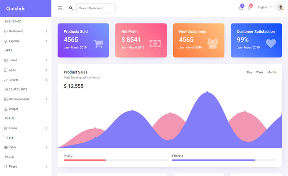Click the user profile avatar
288x176 pixels.
tap(280, 7)
